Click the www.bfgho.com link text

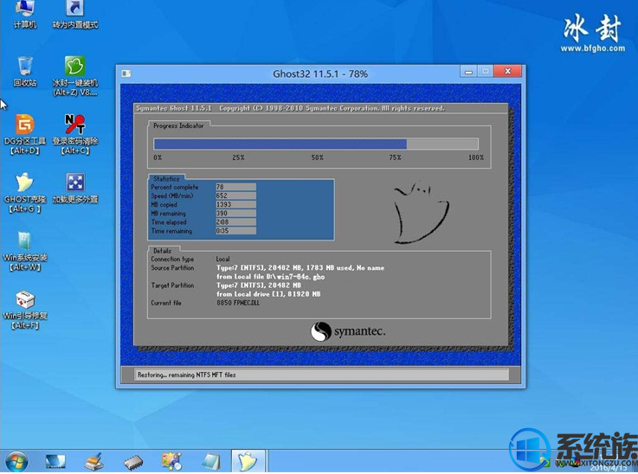pyautogui.click(x=592, y=48)
